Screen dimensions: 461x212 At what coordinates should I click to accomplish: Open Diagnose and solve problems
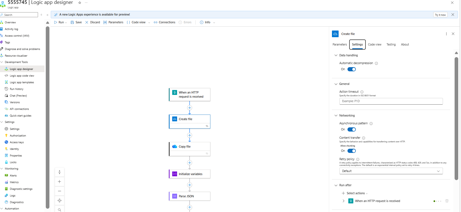pos(22,49)
